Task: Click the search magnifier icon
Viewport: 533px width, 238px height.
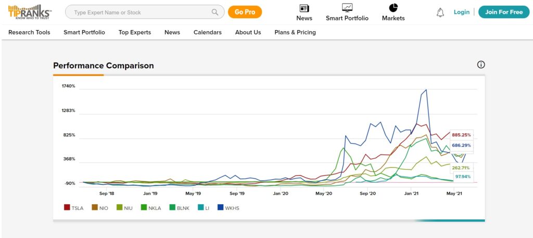Action: tap(215, 12)
